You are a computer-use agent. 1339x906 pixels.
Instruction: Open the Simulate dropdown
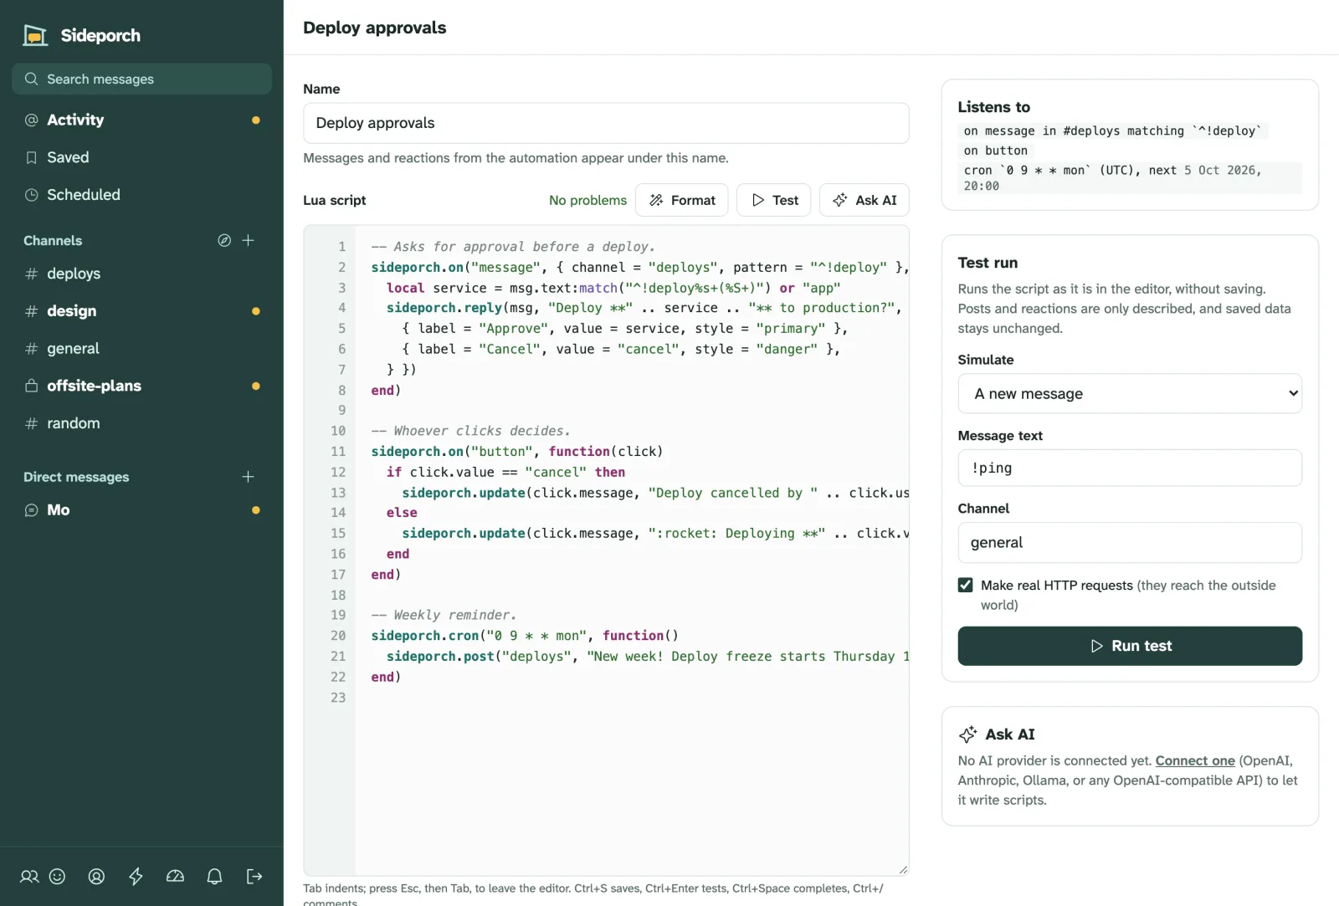tap(1130, 393)
